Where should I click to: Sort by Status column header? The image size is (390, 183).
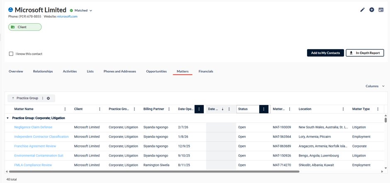click(243, 109)
